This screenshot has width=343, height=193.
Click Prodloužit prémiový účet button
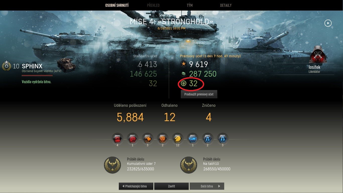coord(199,94)
